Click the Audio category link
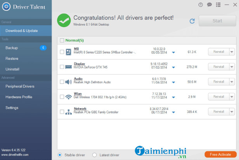The image size is (239, 160). (x=78, y=78)
